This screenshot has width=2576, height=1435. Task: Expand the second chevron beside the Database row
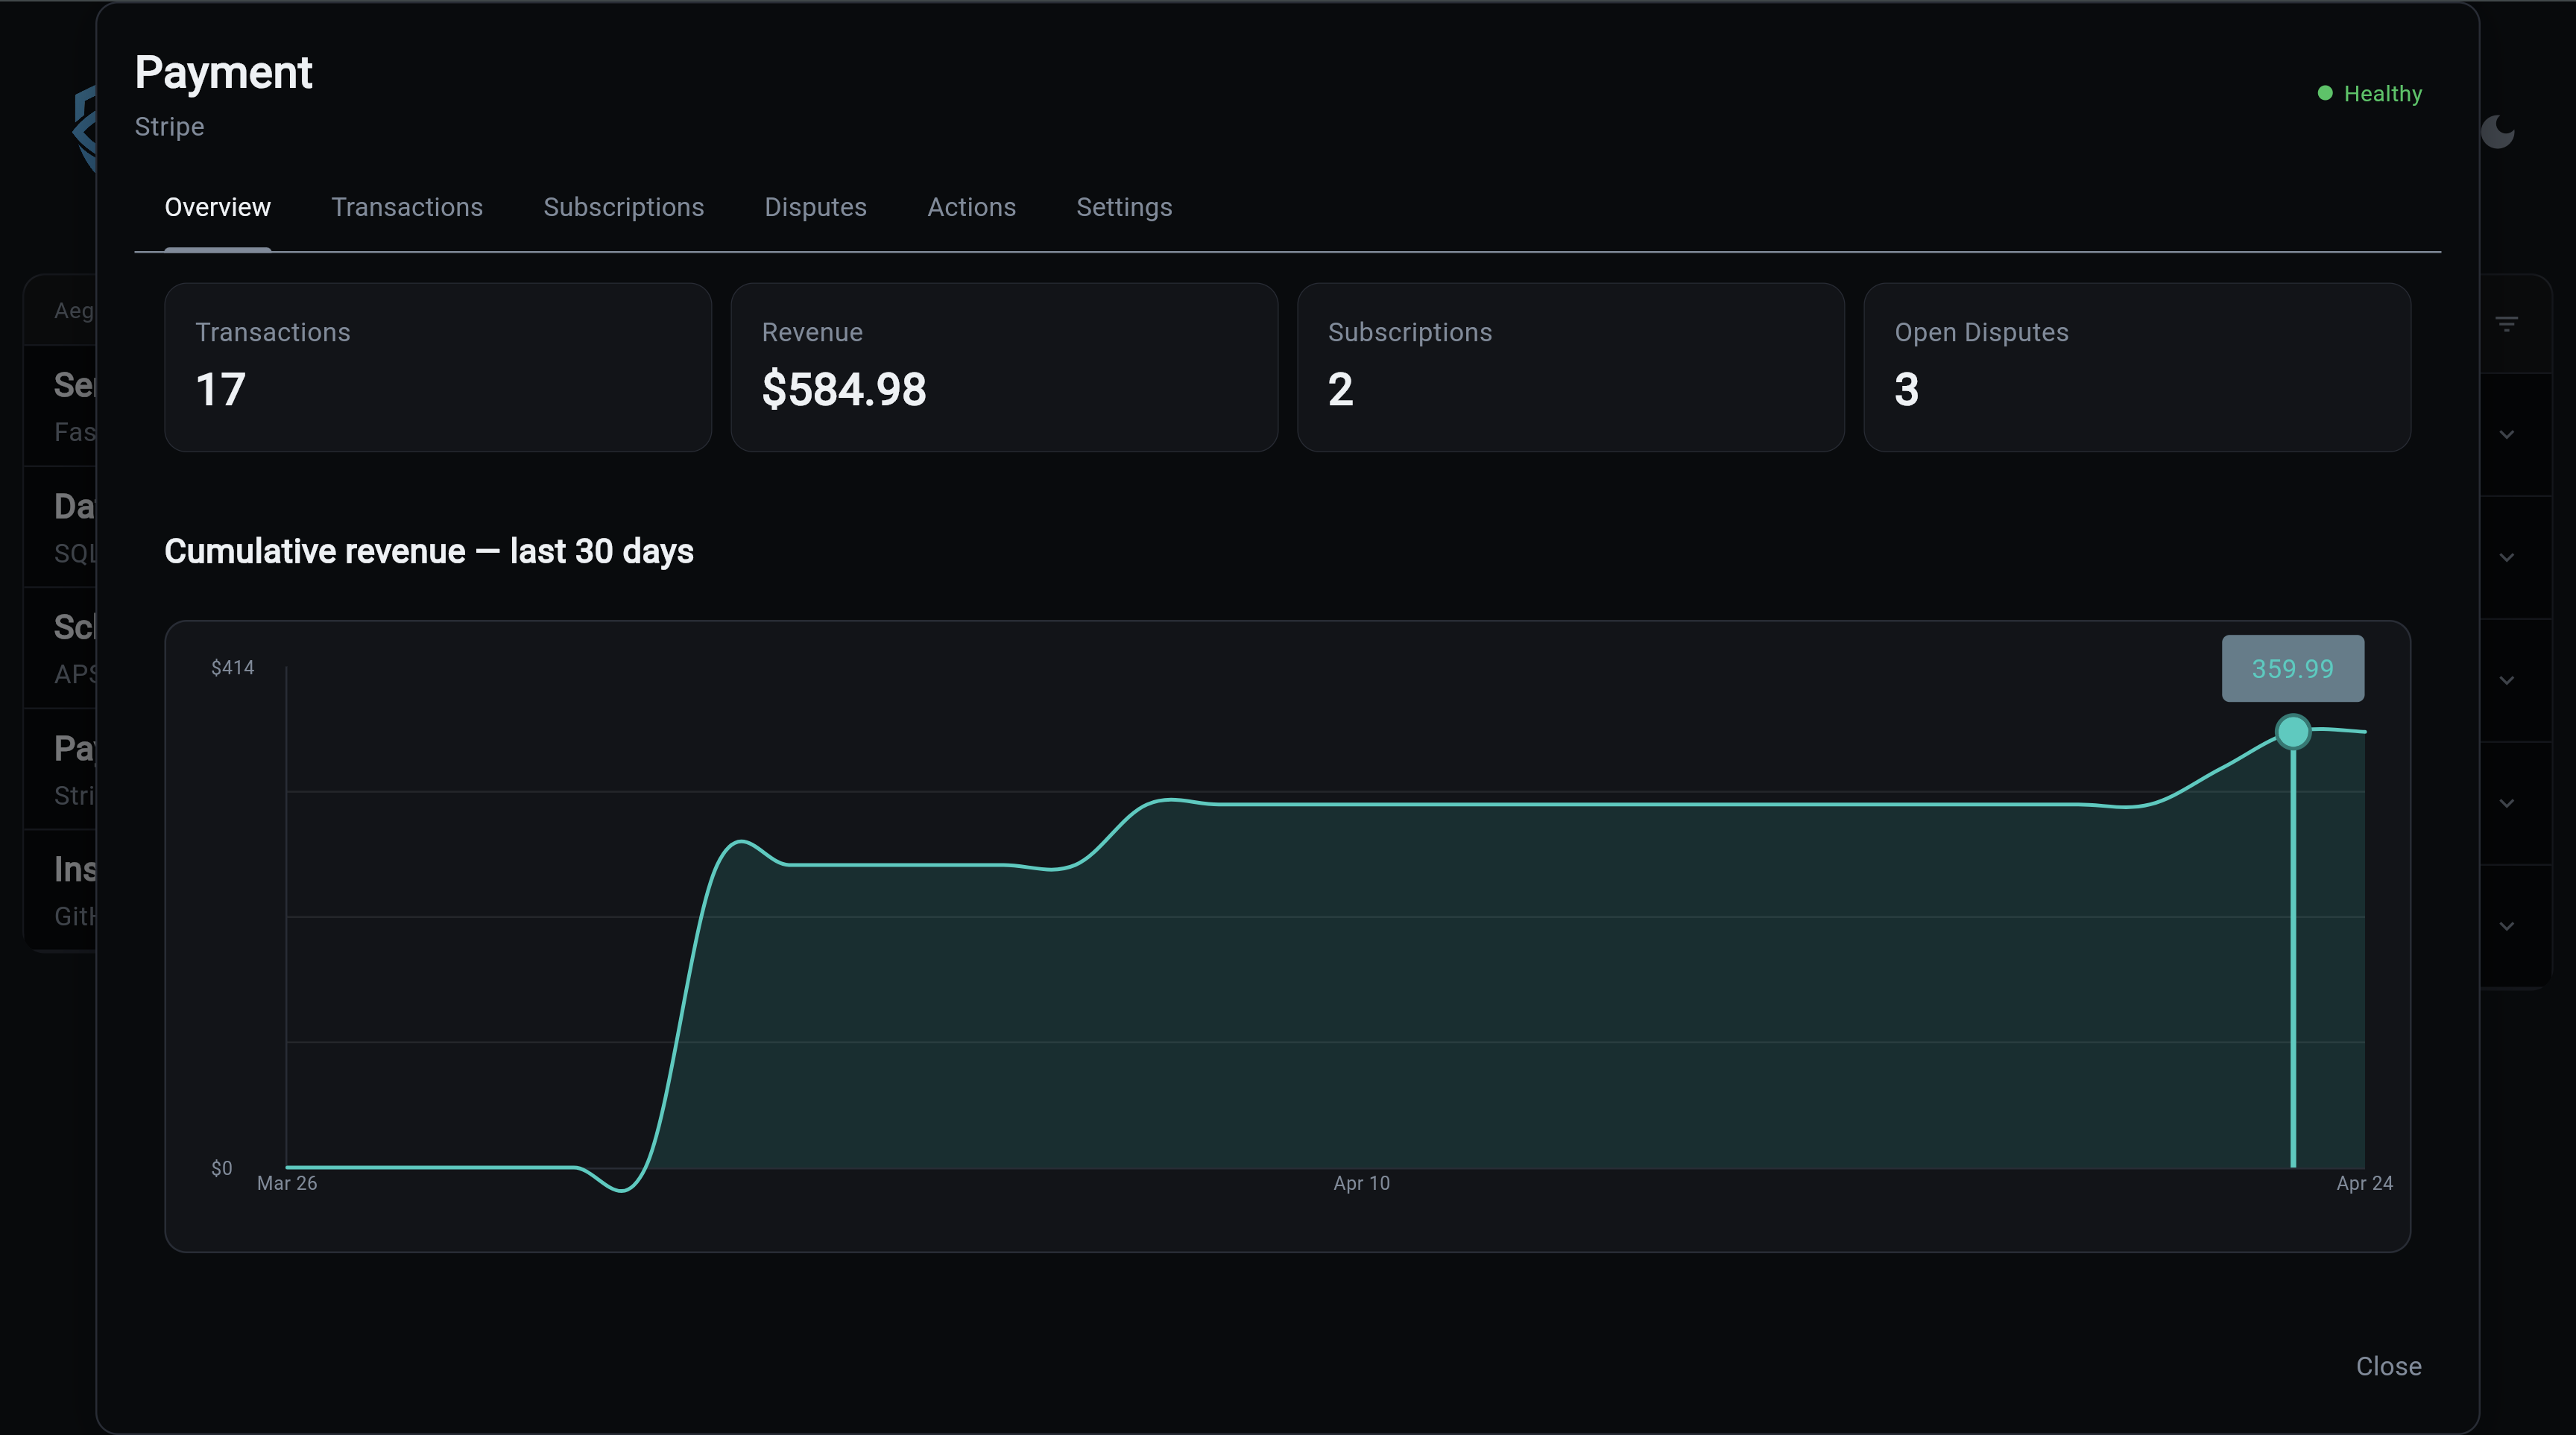(x=2506, y=557)
